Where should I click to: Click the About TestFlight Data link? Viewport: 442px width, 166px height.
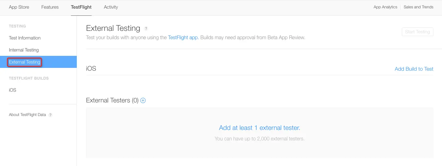pos(27,115)
